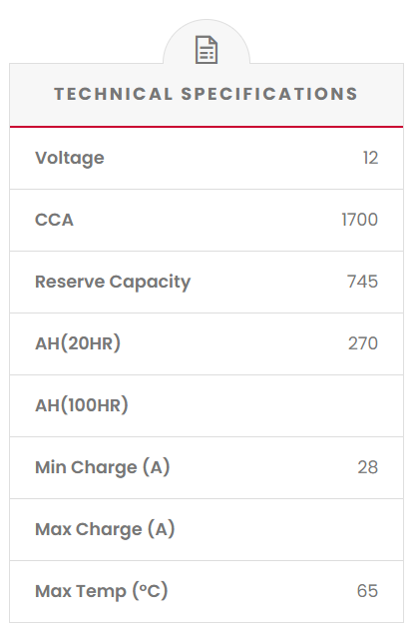This screenshot has width=419, height=636.
Task: Select the Max Temp (°C) label
Action: 102,591
